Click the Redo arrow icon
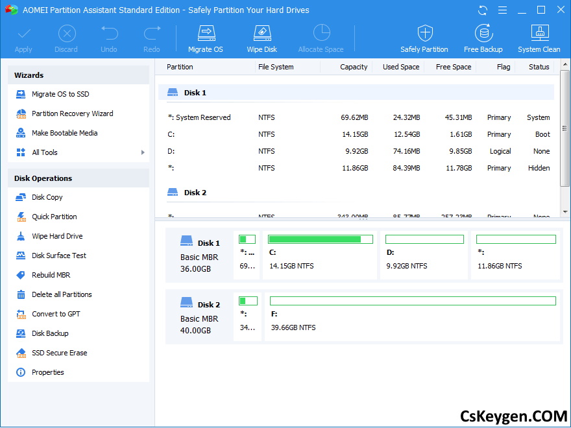 [152, 34]
